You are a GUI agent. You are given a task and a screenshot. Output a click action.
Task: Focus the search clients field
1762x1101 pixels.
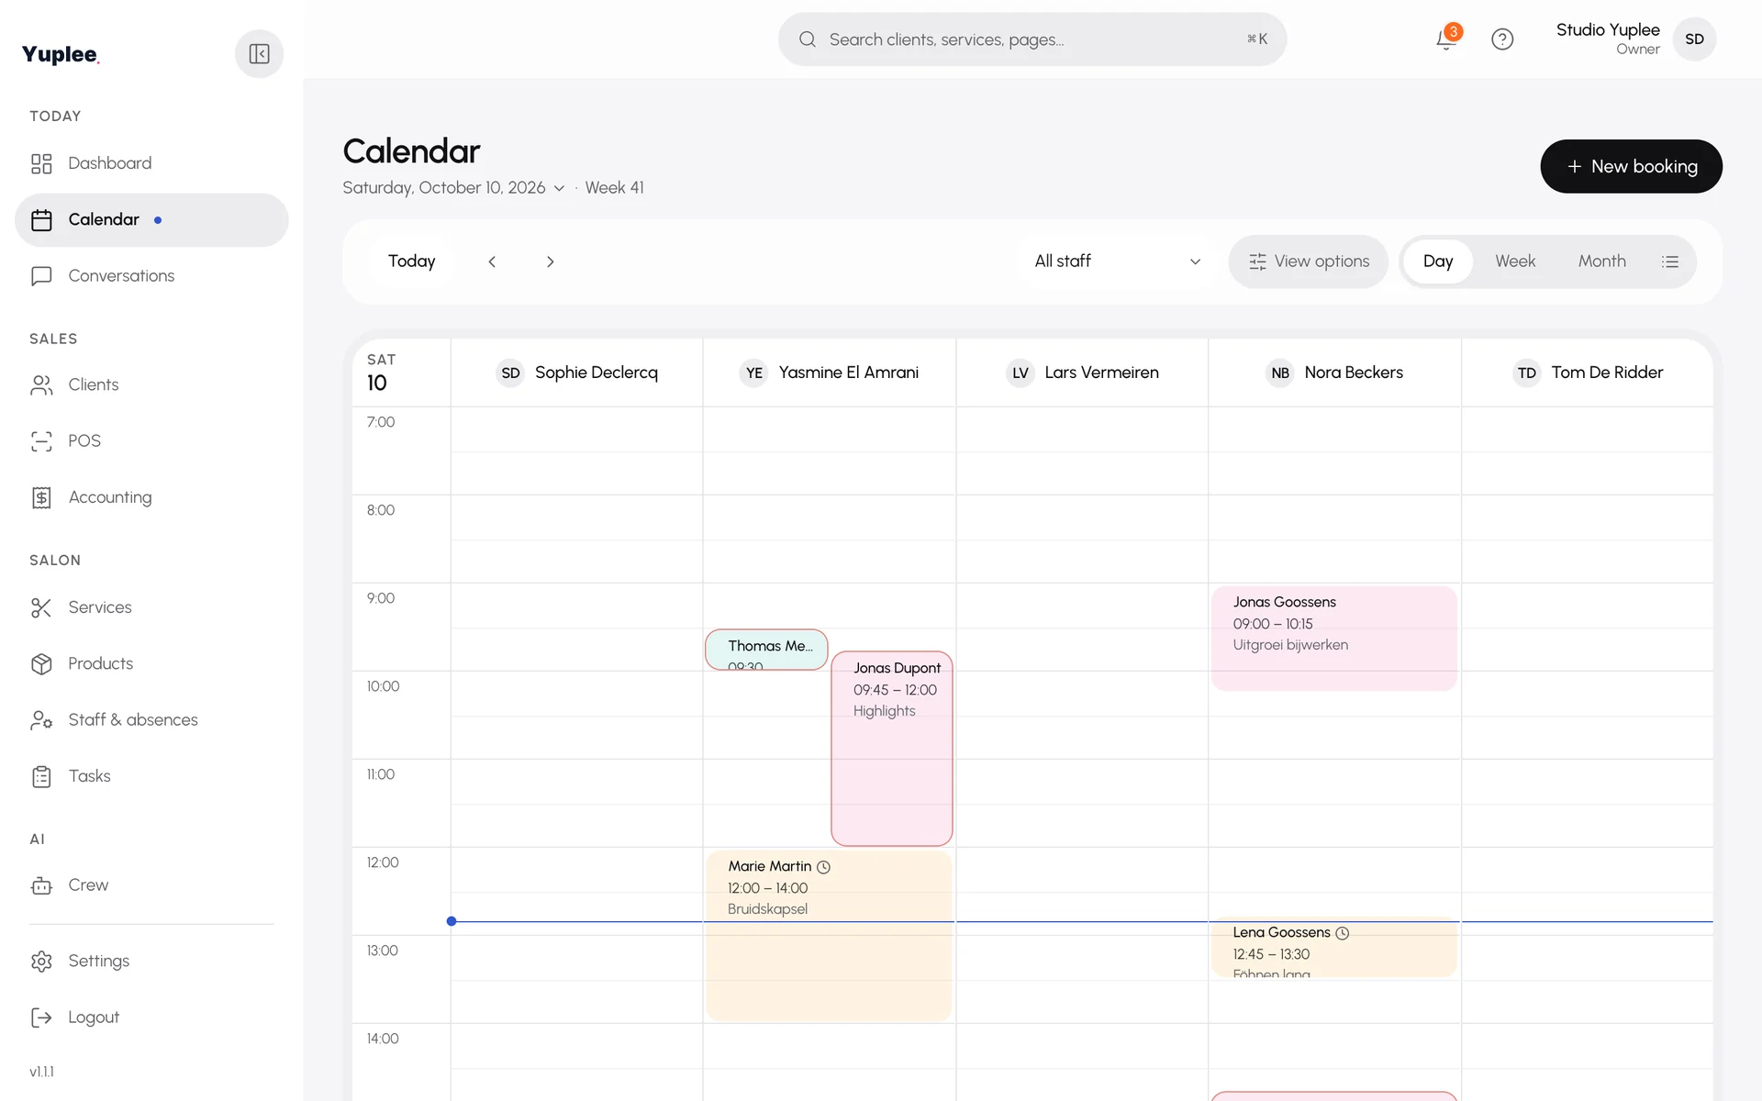[1032, 39]
